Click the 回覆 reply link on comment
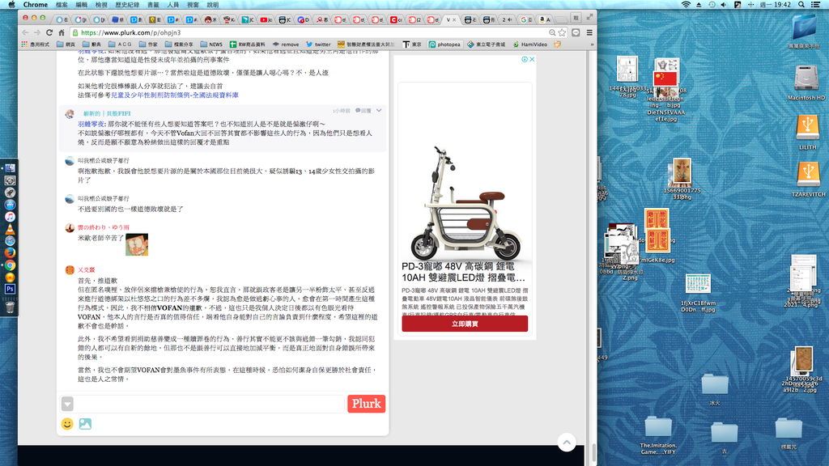This screenshot has width=829, height=466. [x=363, y=111]
